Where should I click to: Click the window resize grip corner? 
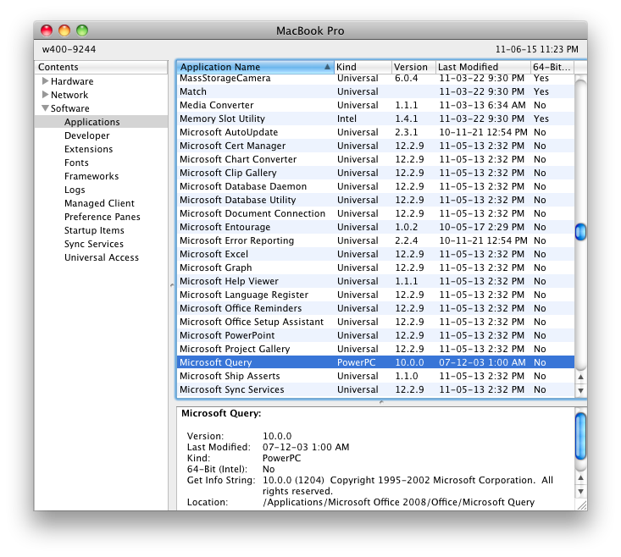click(581, 505)
